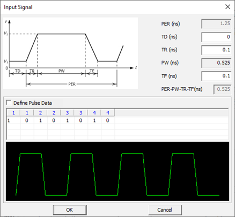The width and height of the screenshot is (235, 217).
Task: Click the TD (ns) input field
Action: [x=216, y=37]
